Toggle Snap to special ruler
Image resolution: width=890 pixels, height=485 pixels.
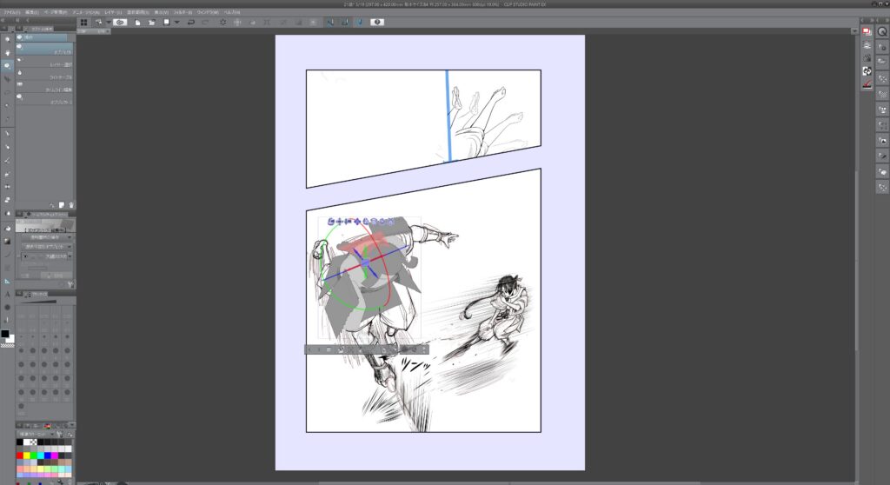[344, 22]
